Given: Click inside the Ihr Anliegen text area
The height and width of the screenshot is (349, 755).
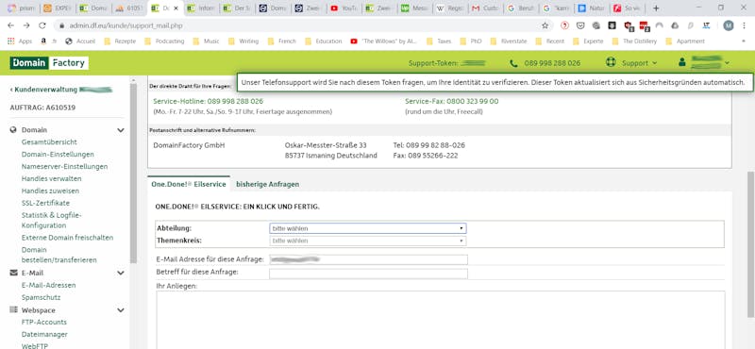Looking at the screenshot, I should click(x=441, y=320).
